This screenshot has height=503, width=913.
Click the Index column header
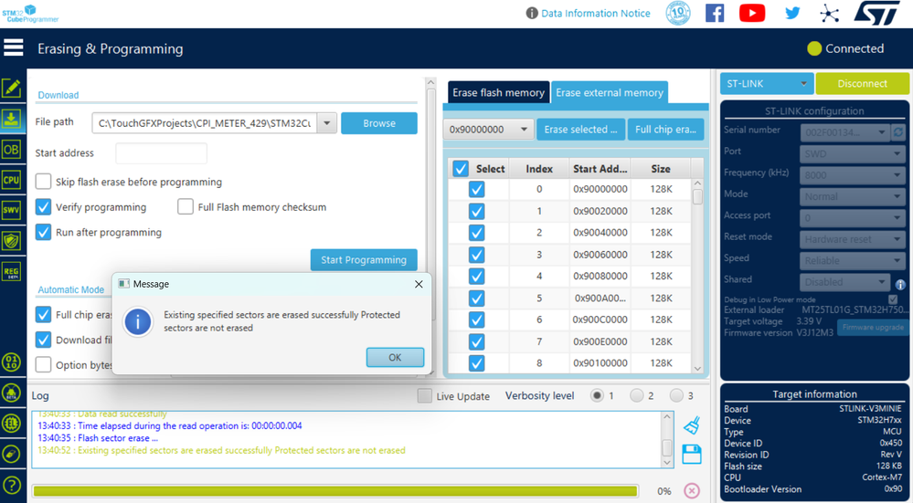(539, 169)
